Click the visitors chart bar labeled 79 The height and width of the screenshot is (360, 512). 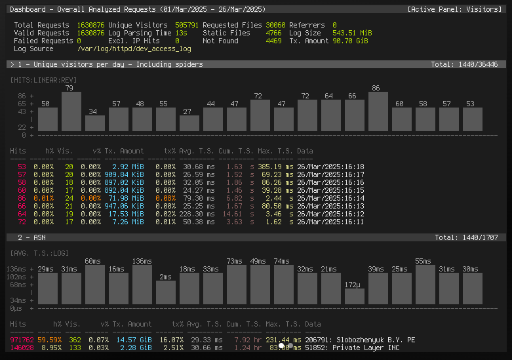pyautogui.click(x=71, y=111)
